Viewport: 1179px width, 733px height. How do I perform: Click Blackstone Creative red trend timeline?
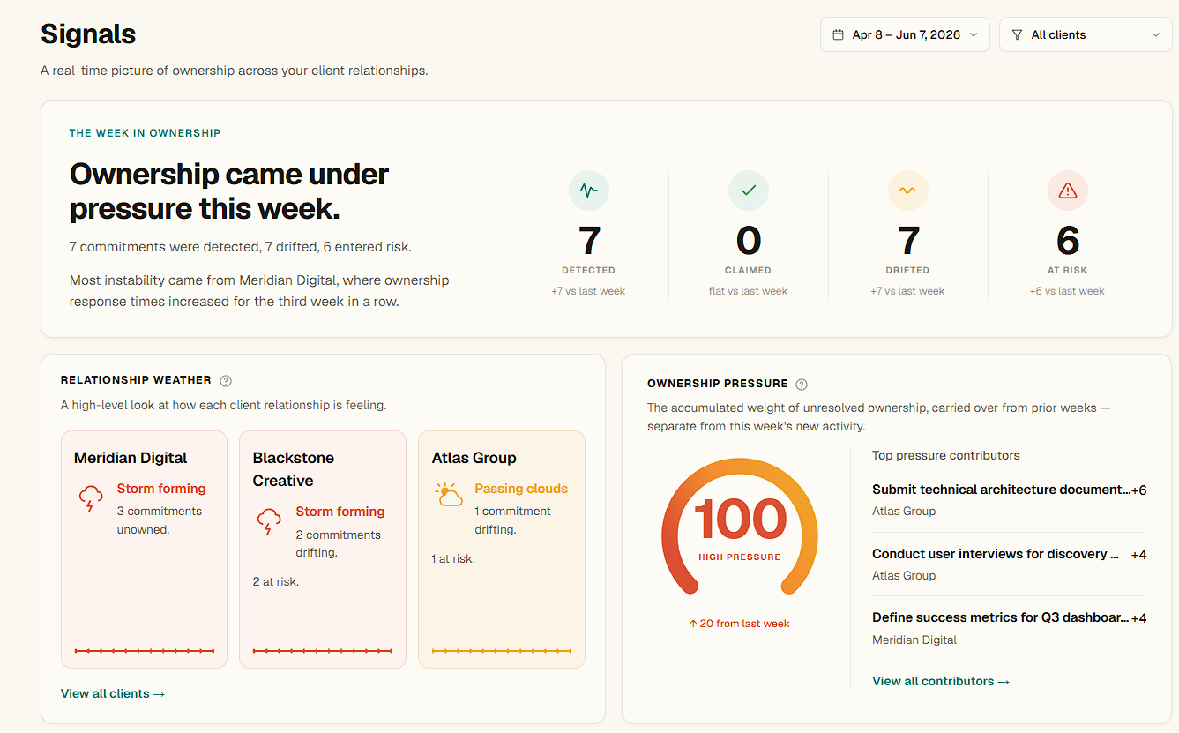coord(323,651)
